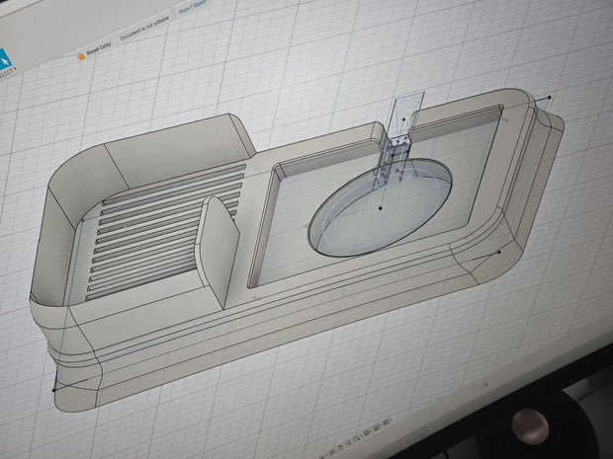Open Grid and Snaps settings icon
Viewport: 613px width, 459px height.
(x=376, y=427)
